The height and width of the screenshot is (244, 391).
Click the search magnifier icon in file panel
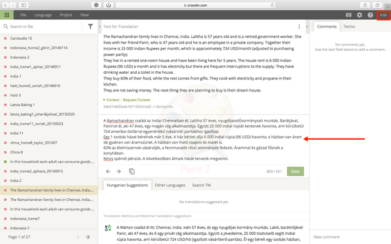pos(5,26)
